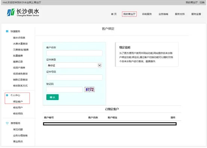Open 批量缴费 in the sidebar
Image resolution: width=207 pixels, height=148 pixels.
(18, 55)
